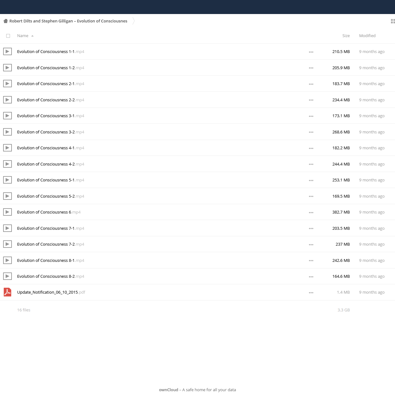Click video icon for Consciousness 1-1
Viewport: 395px width, 399px height.
[7, 51]
